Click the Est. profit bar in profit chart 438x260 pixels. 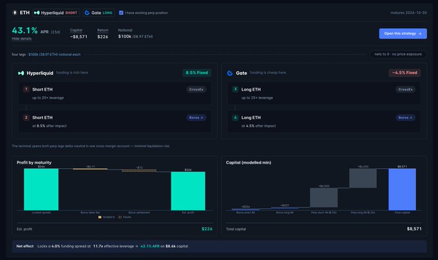click(188, 191)
